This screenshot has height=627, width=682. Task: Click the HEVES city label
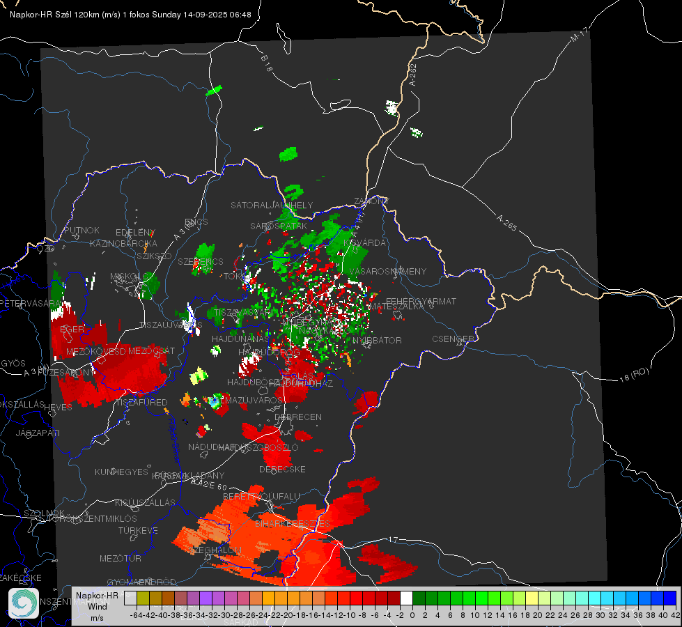(x=58, y=408)
